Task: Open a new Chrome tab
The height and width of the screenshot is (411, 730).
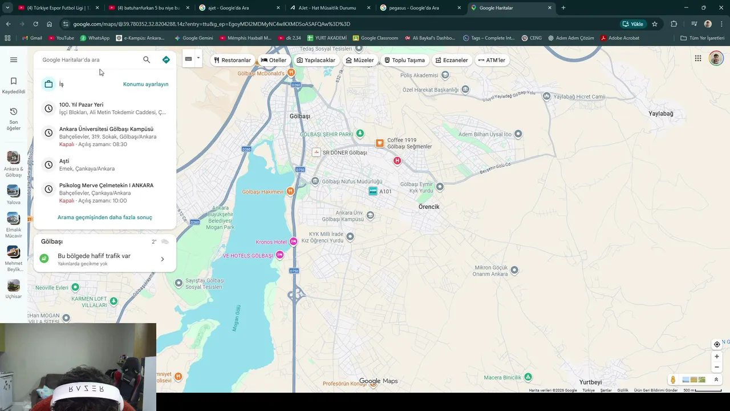Action: point(563,8)
